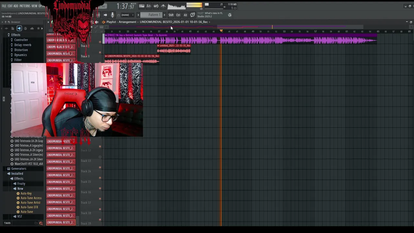Expand the Filter folder

[x=18, y=60]
